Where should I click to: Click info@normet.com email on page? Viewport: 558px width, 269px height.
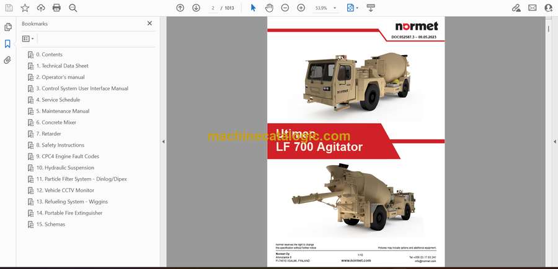point(425,261)
